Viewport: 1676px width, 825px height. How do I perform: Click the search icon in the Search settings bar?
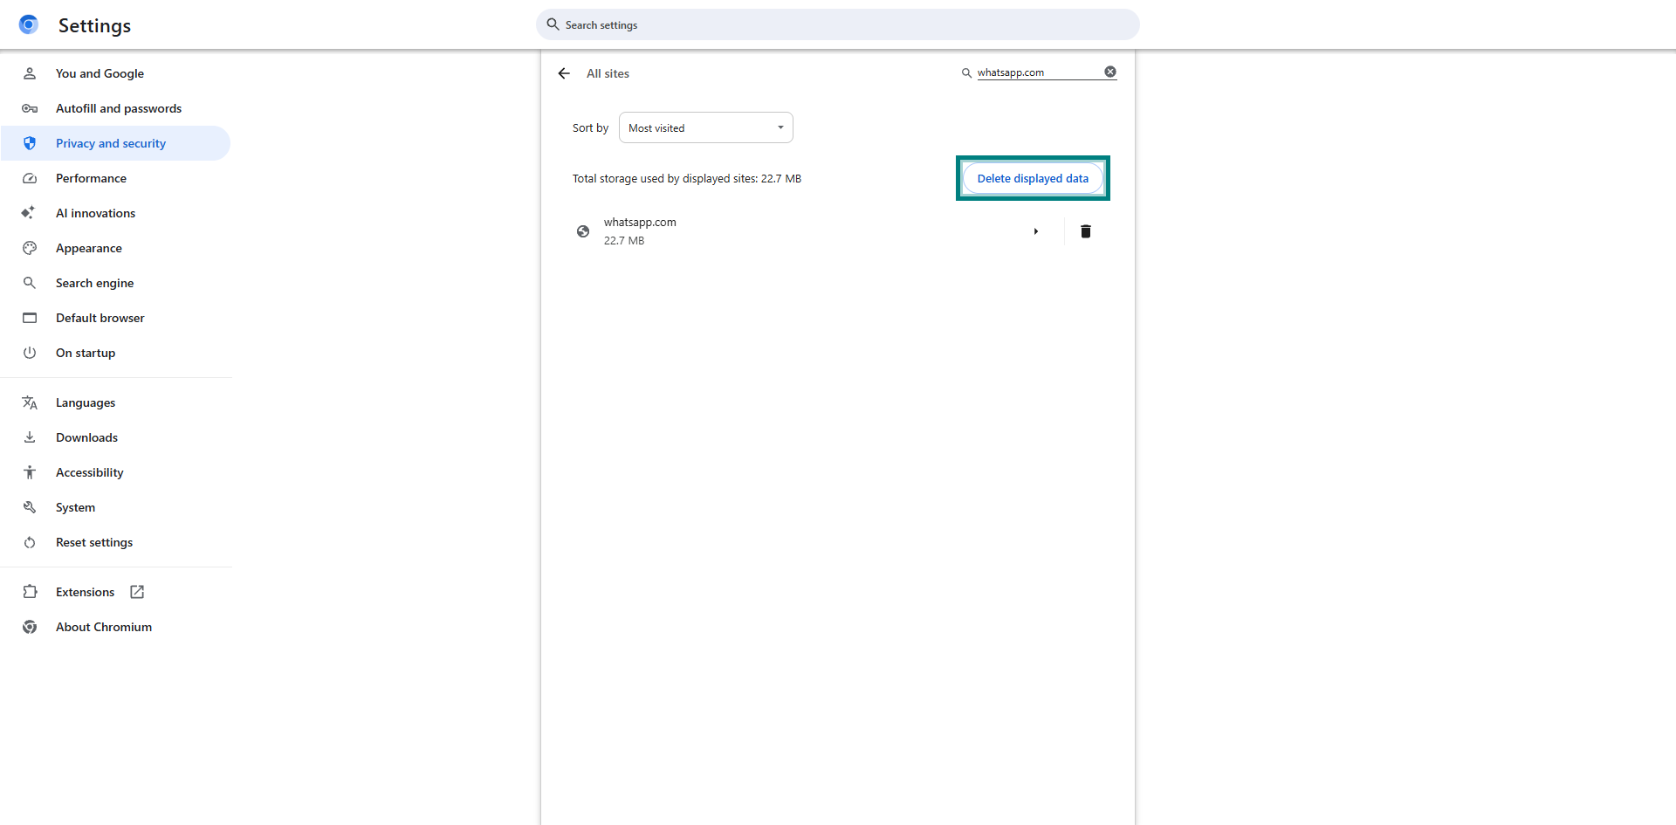click(x=553, y=24)
